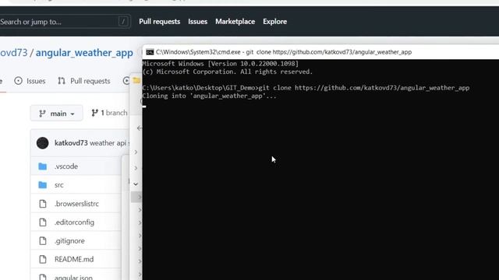Click katkovd73 avatar in commit row
The image size is (499, 280).
pyautogui.click(x=43, y=143)
